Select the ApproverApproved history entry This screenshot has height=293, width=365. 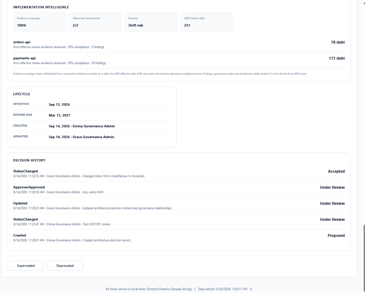click(179, 189)
